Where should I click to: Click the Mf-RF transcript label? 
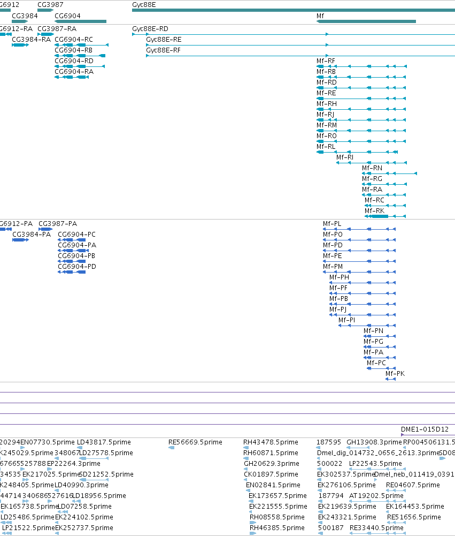tap(326, 61)
